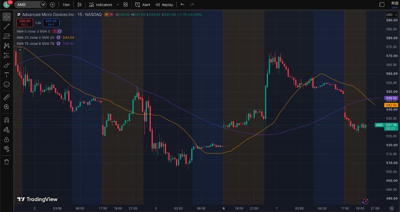The width and height of the screenshot is (400, 212).
Task: Click the SELL 530.00 button
Action: [x=25, y=23]
